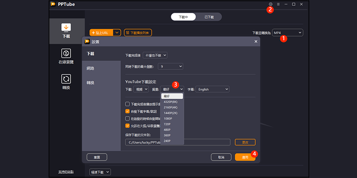Click the PPTube logo in title bar

53,4
